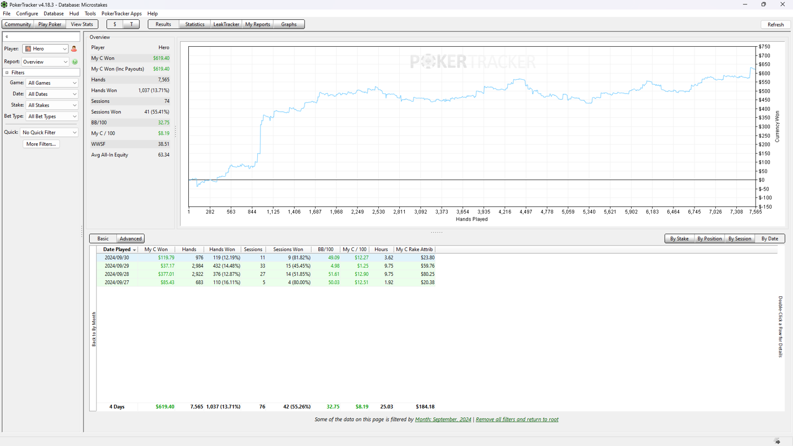Image resolution: width=793 pixels, height=446 pixels.
Task: Click the PokerTracker logo in title bar
Action: click(x=4, y=4)
